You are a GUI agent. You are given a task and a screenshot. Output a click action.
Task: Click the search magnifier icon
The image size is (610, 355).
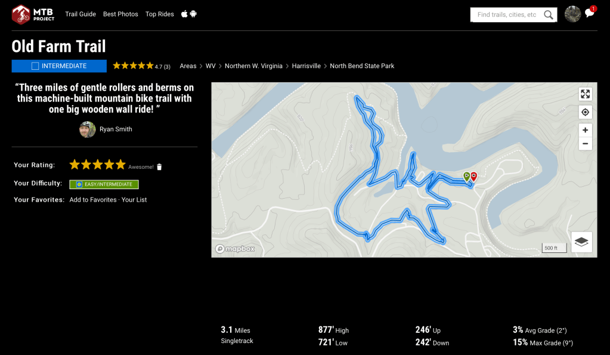click(549, 15)
